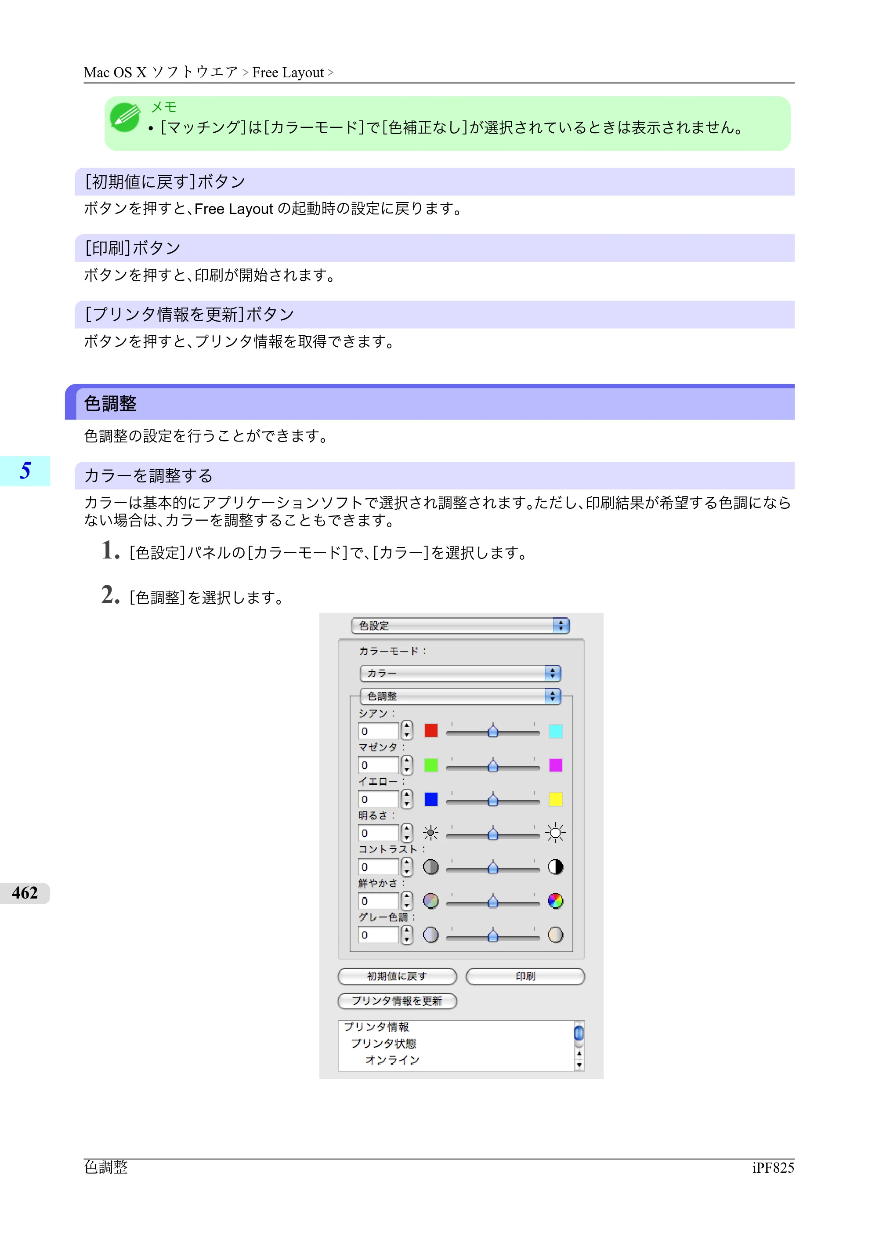Click the yellow swatch in the Yellow row
The height and width of the screenshot is (1243, 879).
point(555,799)
